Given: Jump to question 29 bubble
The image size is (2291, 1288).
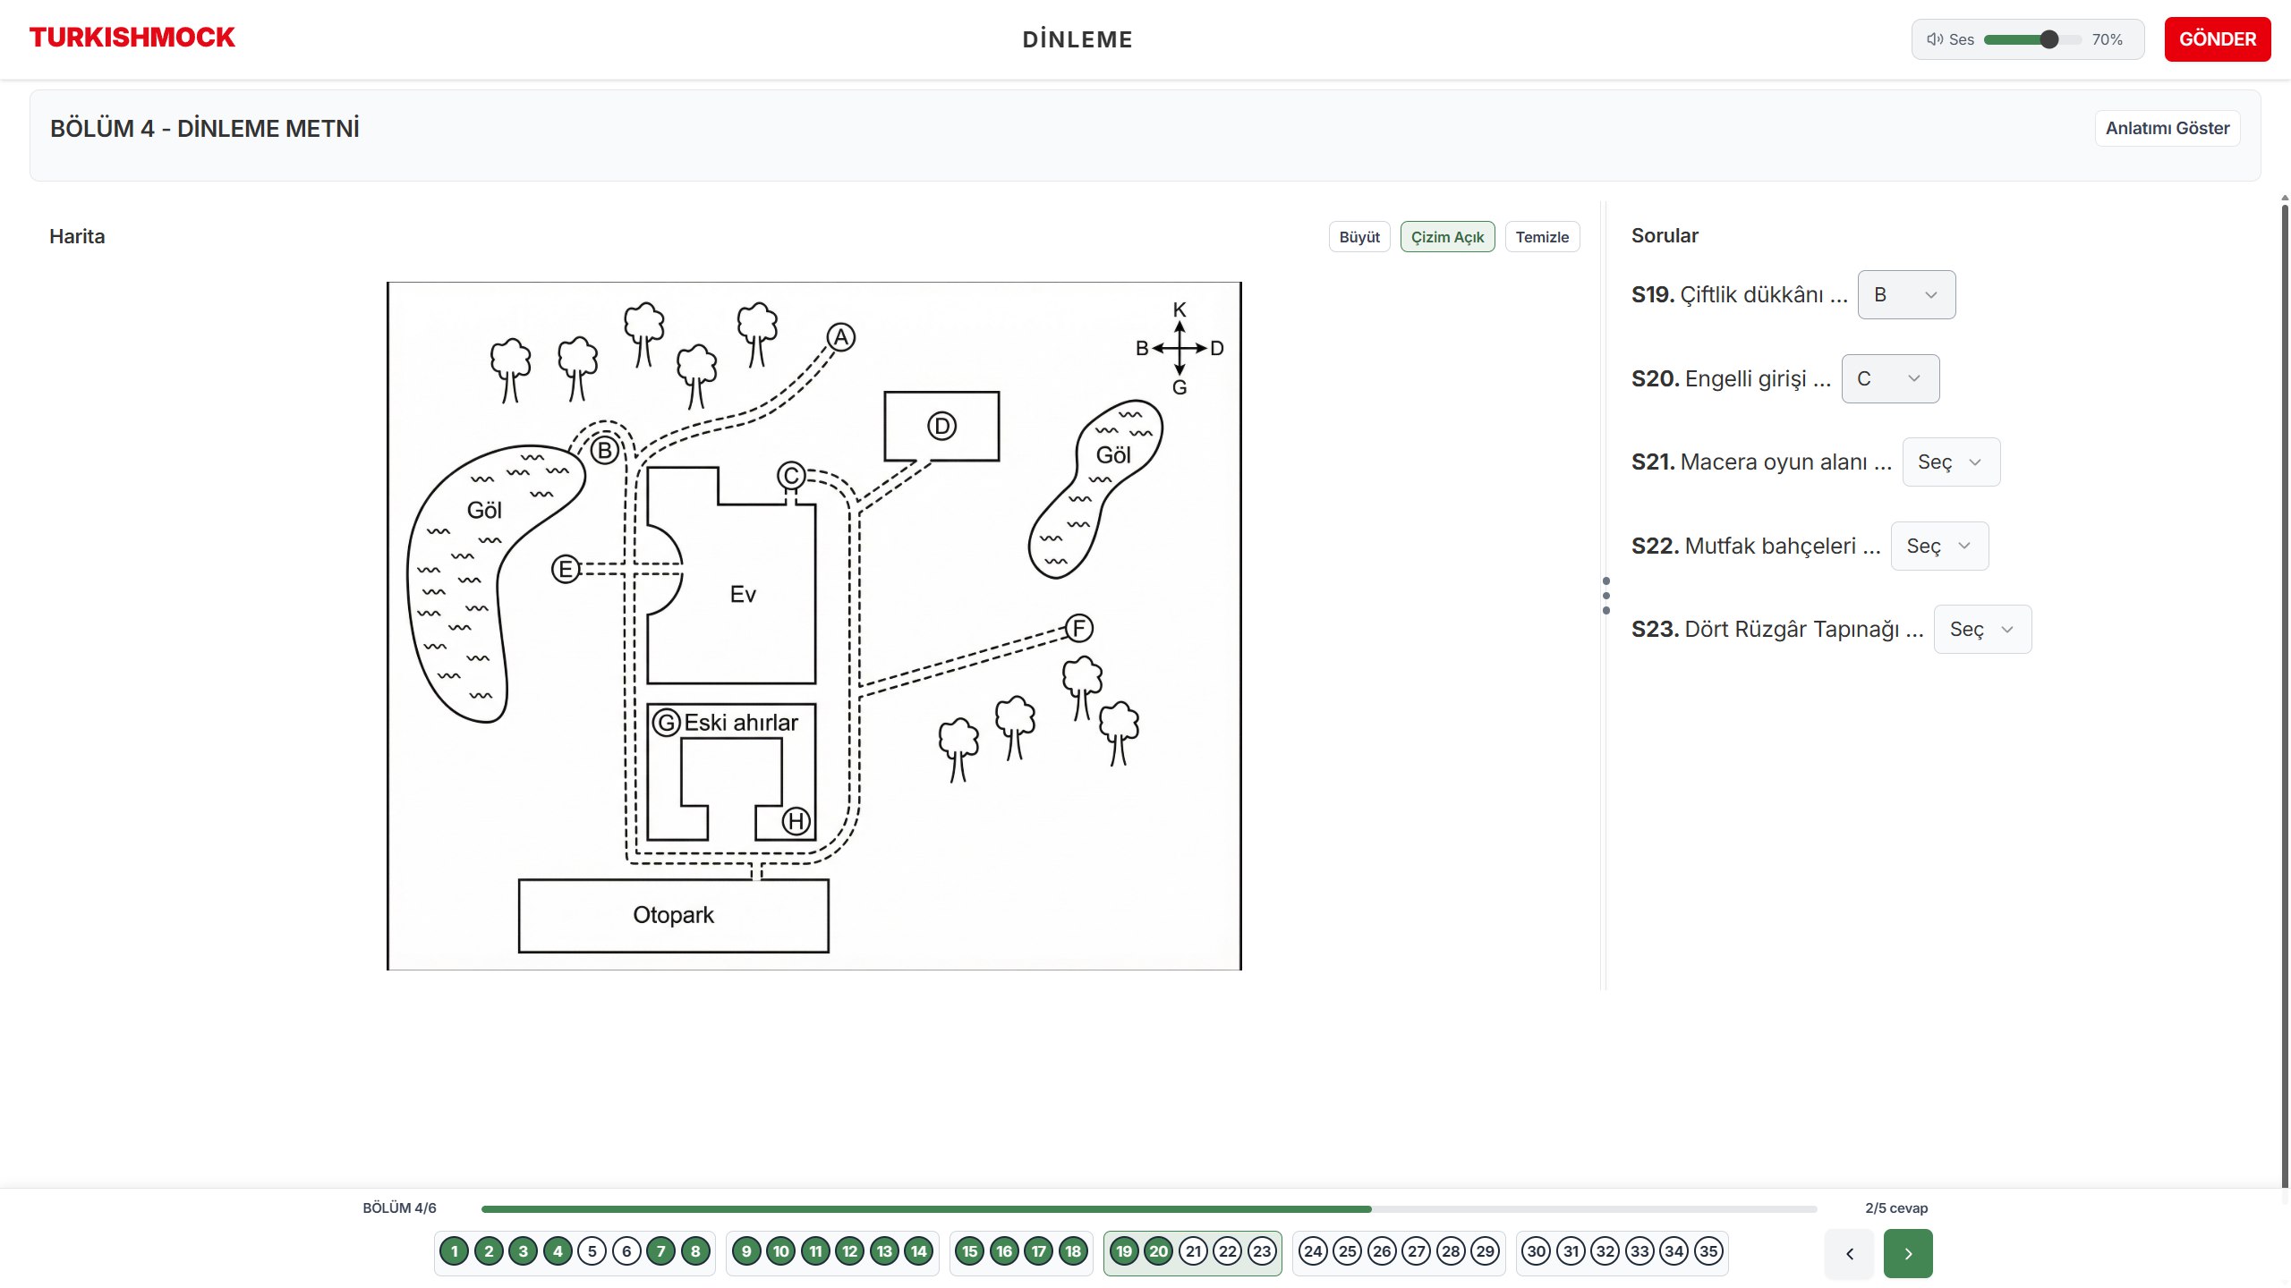Looking at the screenshot, I should click(x=1486, y=1251).
